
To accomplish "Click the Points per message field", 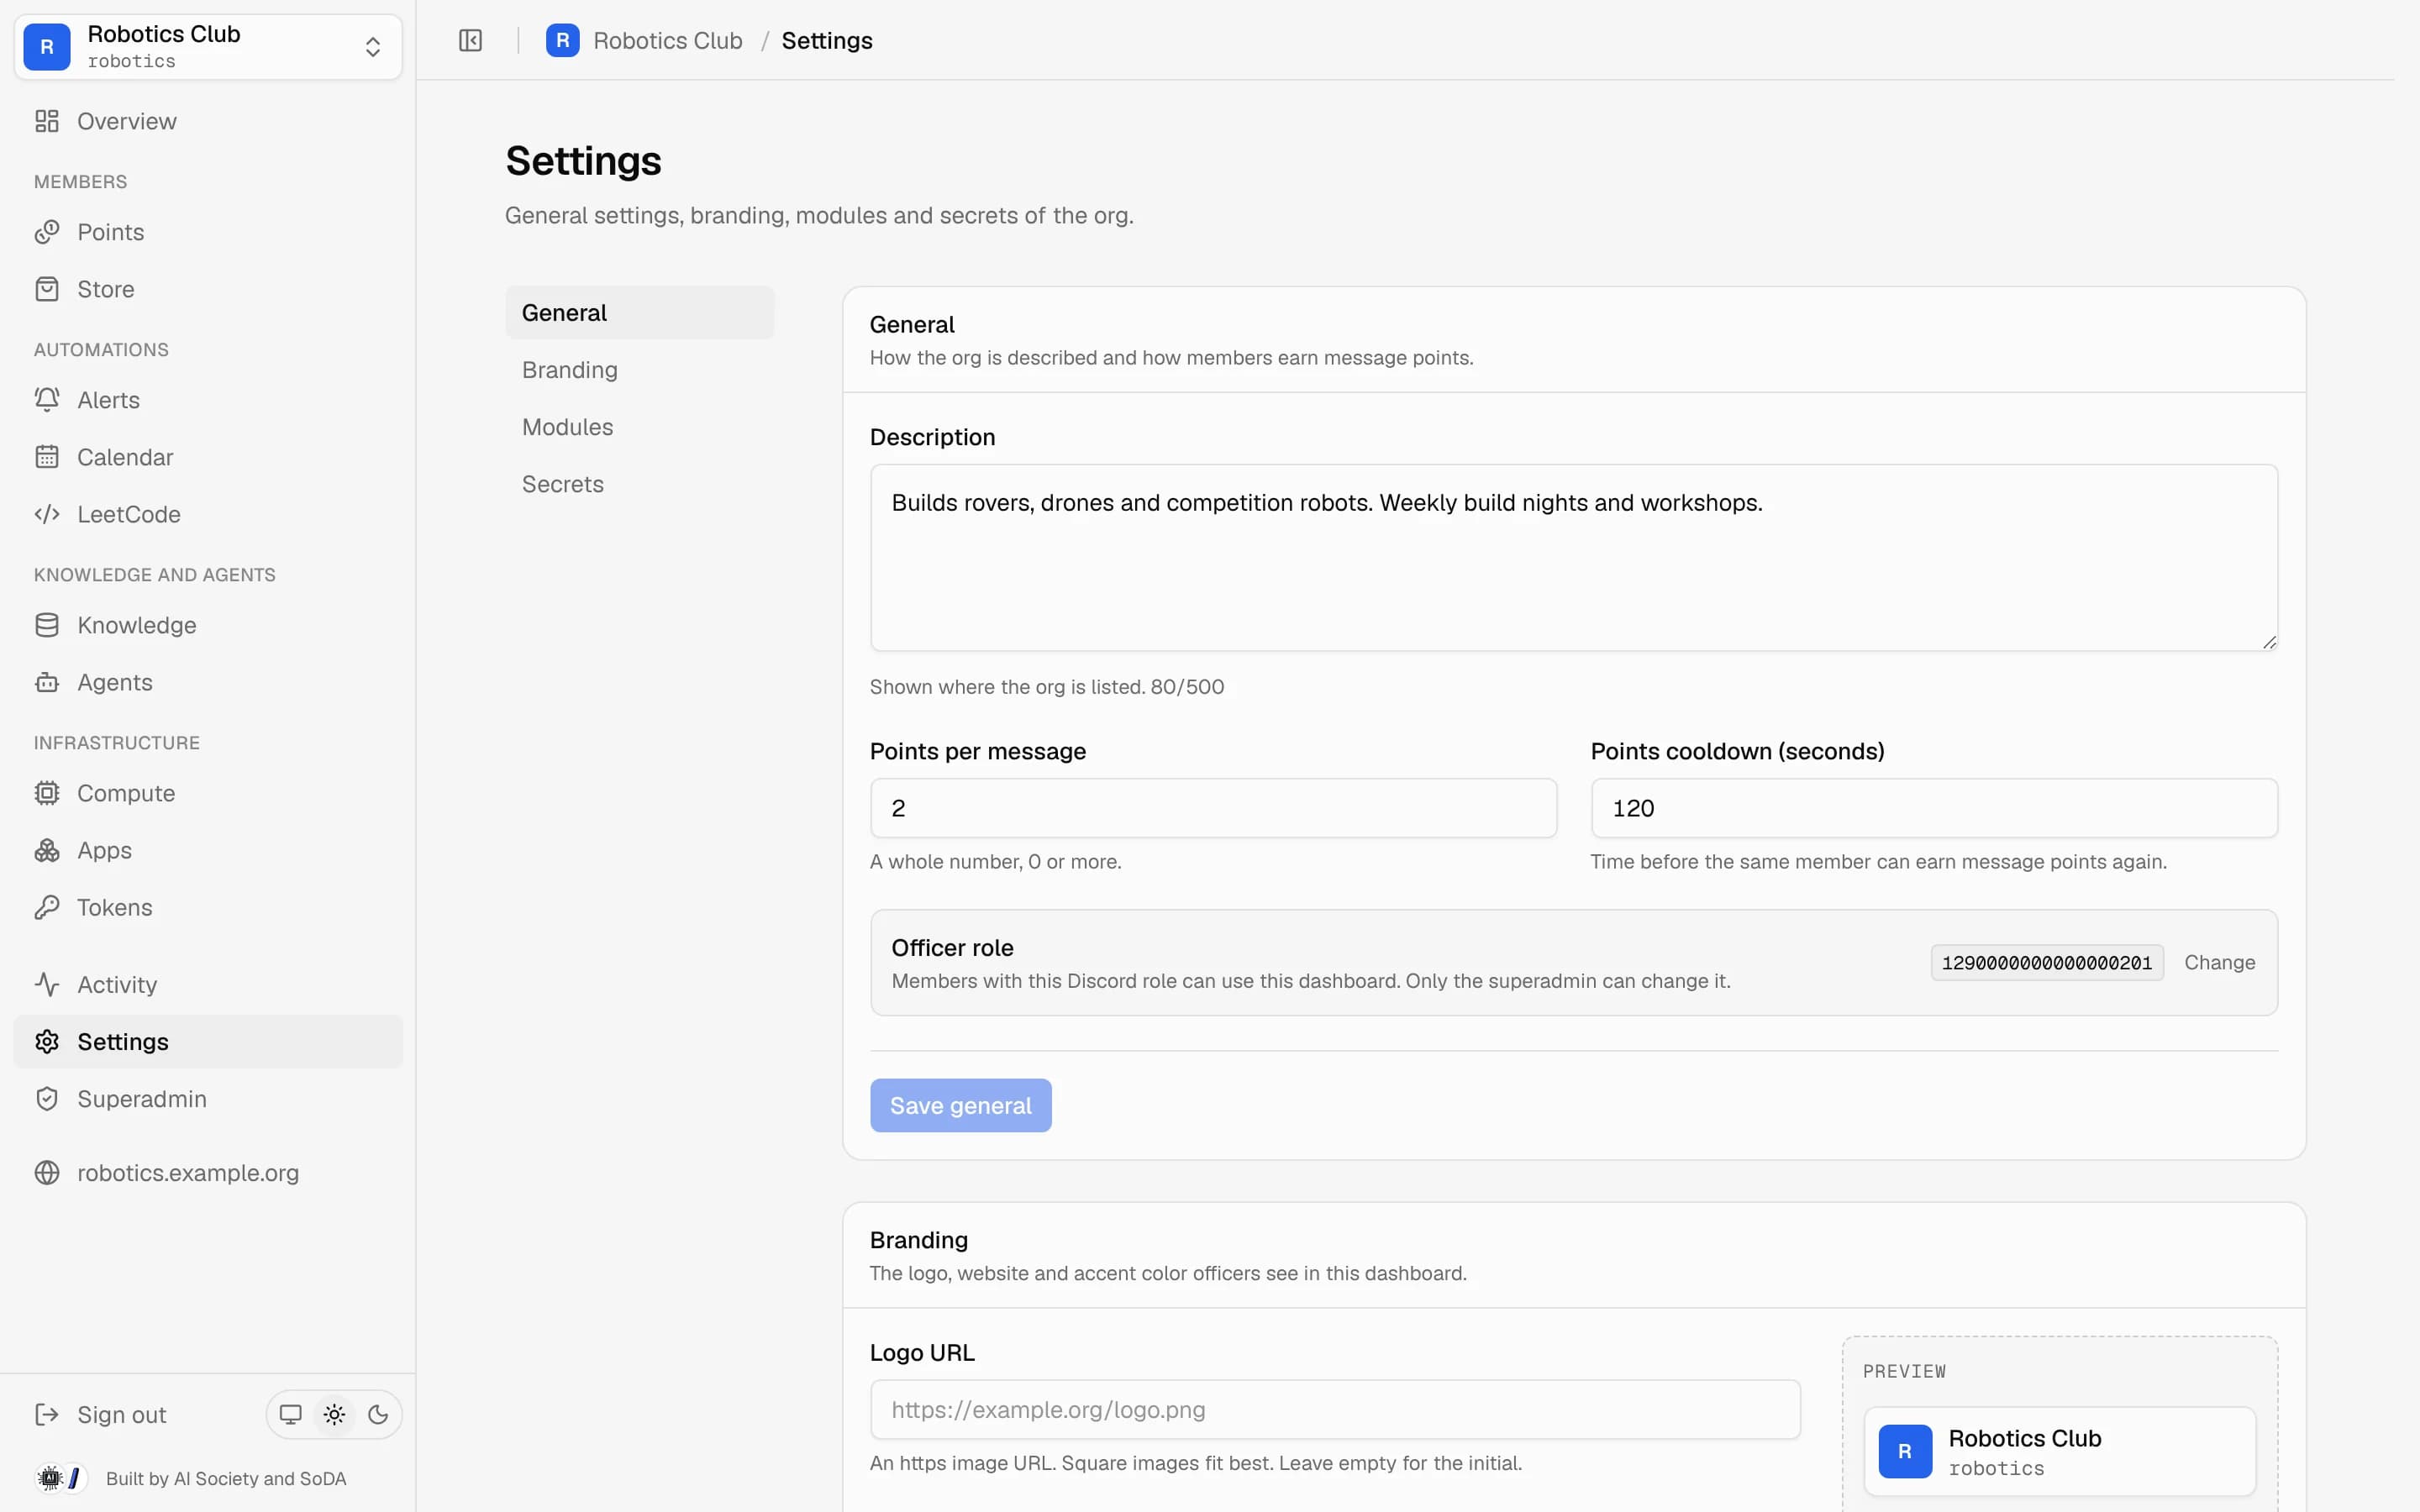I will point(1213,808).
